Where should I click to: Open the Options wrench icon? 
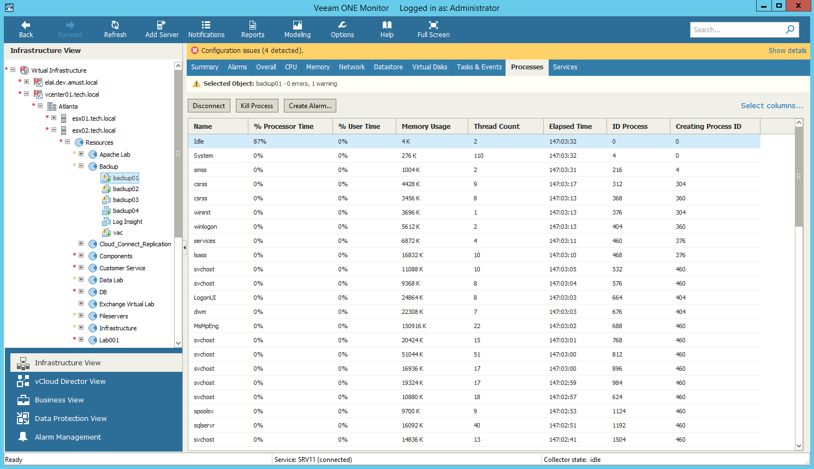pyautogui.click(x=342, y=25)
